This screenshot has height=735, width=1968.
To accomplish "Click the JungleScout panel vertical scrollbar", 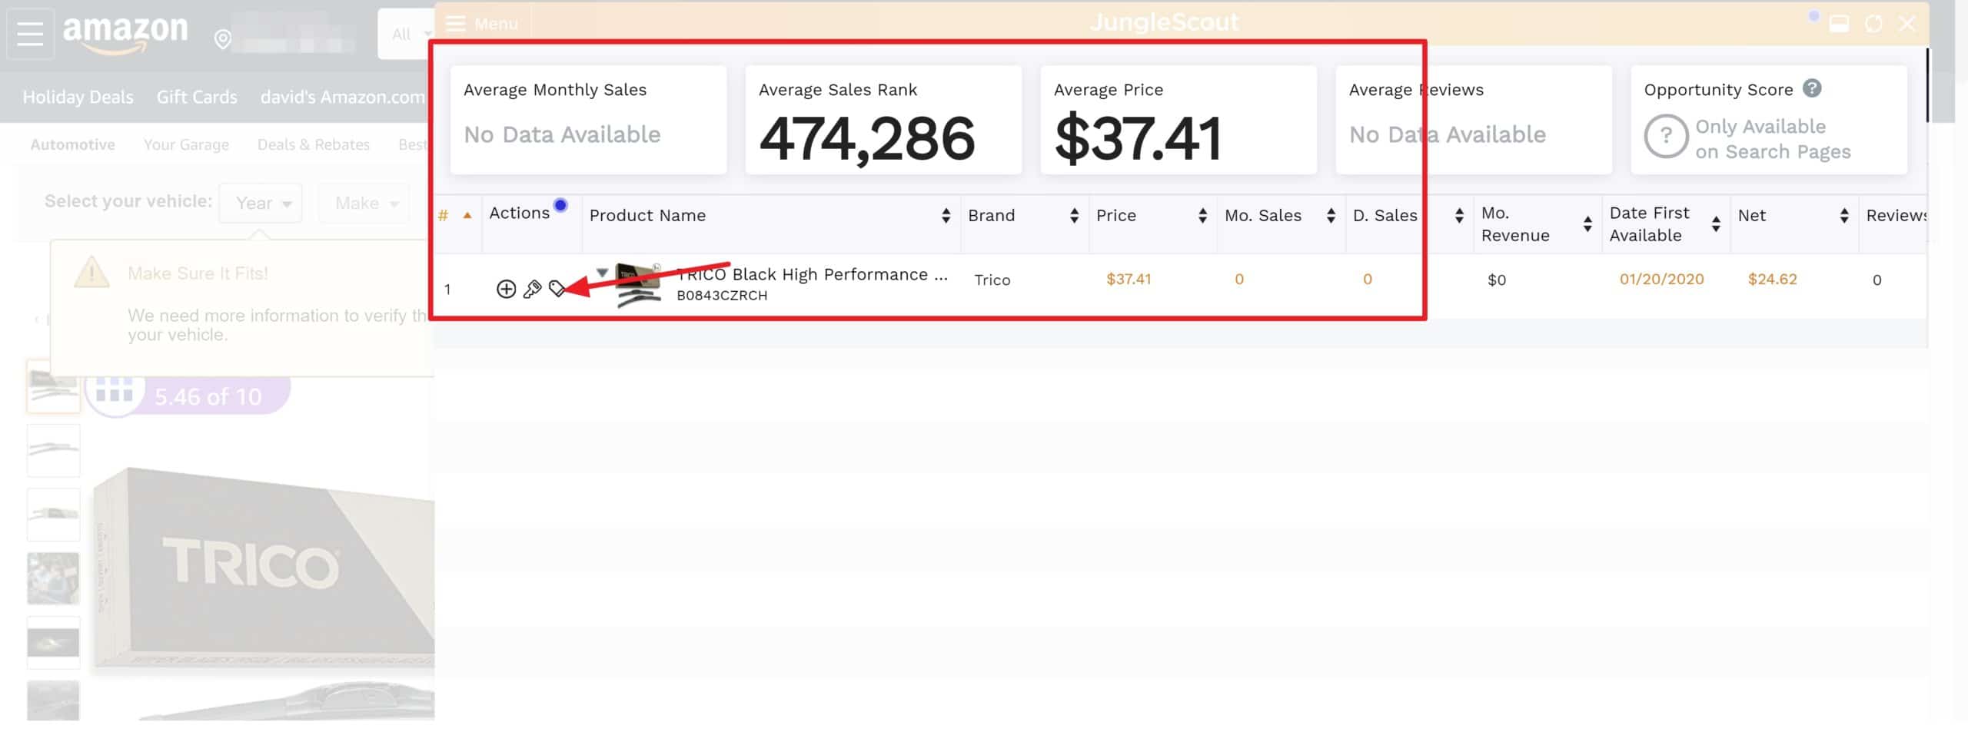I will point(1927,84).
